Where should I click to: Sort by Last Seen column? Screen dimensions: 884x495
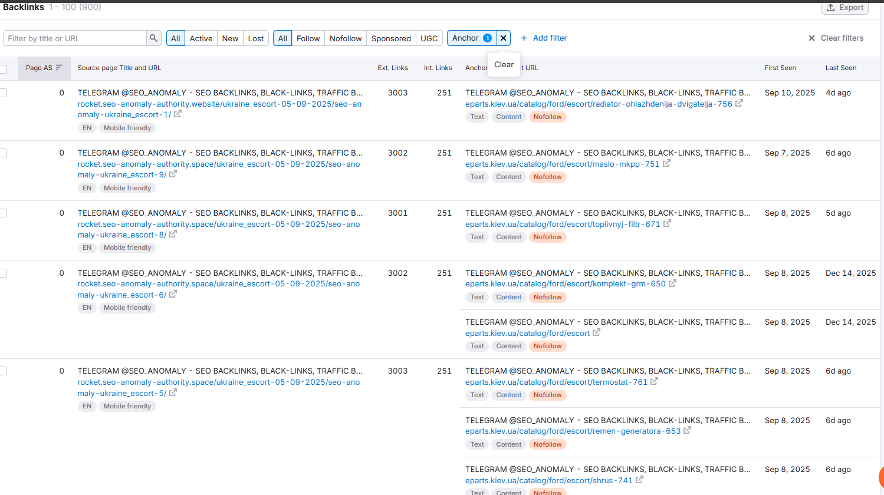(841, 68)
